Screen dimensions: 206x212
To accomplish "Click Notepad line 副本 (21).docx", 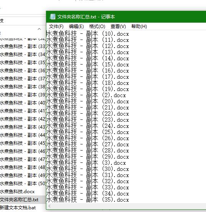I will point(88,108).
